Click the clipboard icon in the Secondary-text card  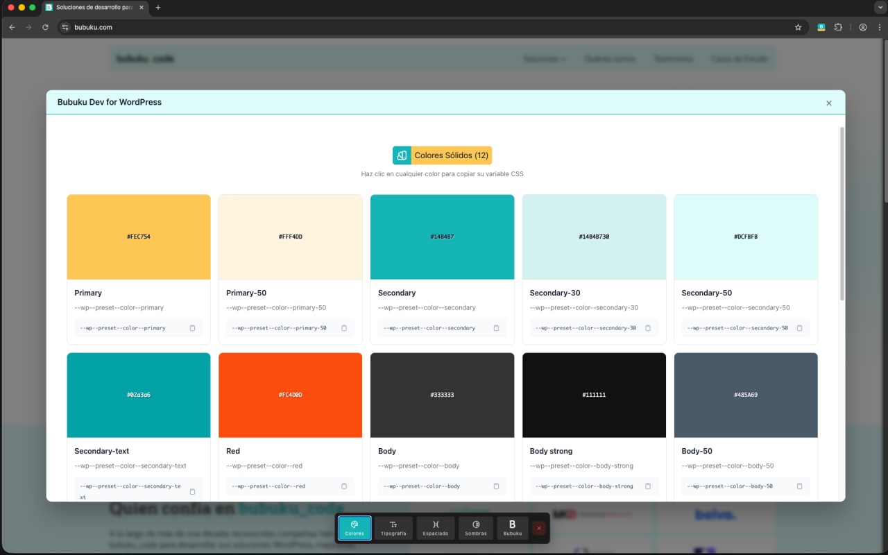pyautogui.click(x=192, y=491)
